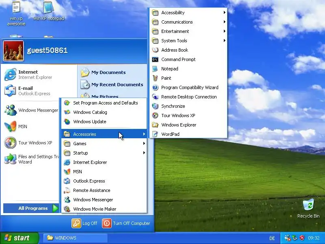Expand the Communications submenu
The image size is (325, 244).
point(188,22)
